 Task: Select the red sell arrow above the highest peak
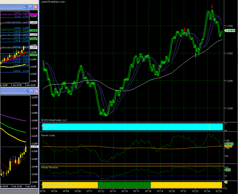click(212, 6)
